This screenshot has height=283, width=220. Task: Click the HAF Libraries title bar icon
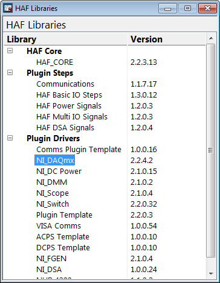(x=8, y=8)
